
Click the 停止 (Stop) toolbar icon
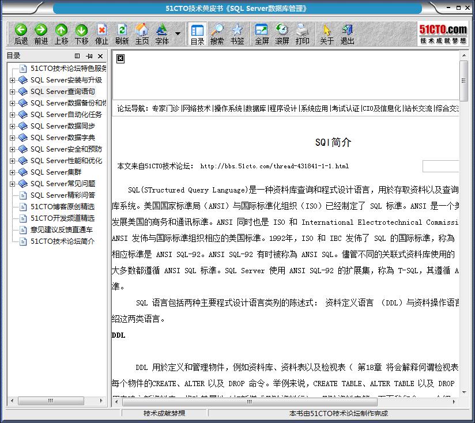(x=101, y=32)
